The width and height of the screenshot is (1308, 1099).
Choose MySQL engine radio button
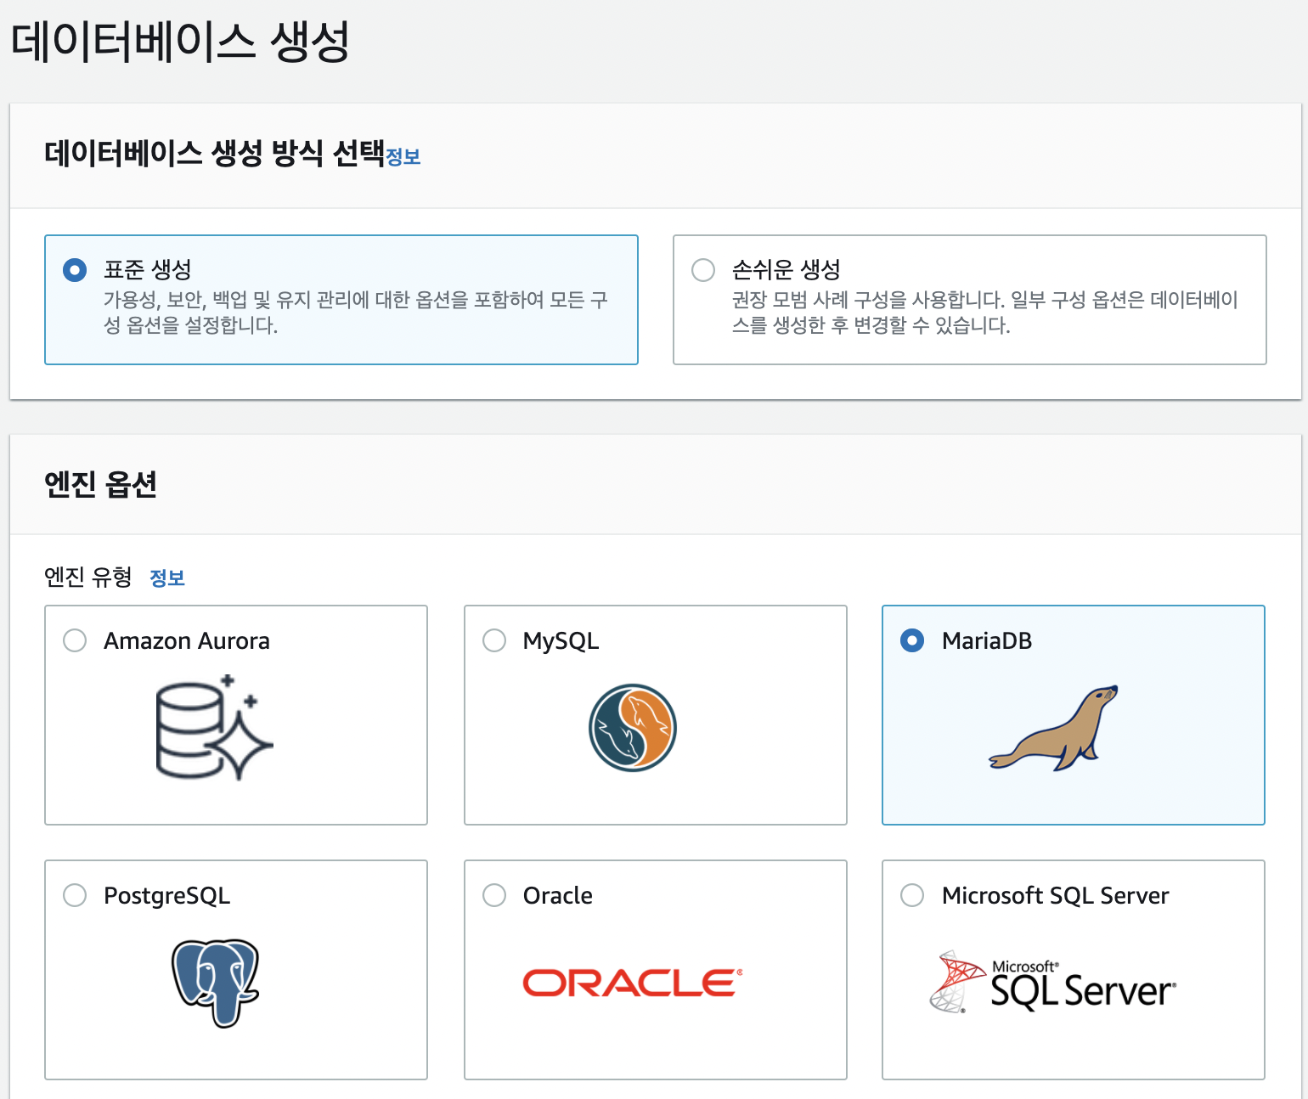[x=494, y=640]
